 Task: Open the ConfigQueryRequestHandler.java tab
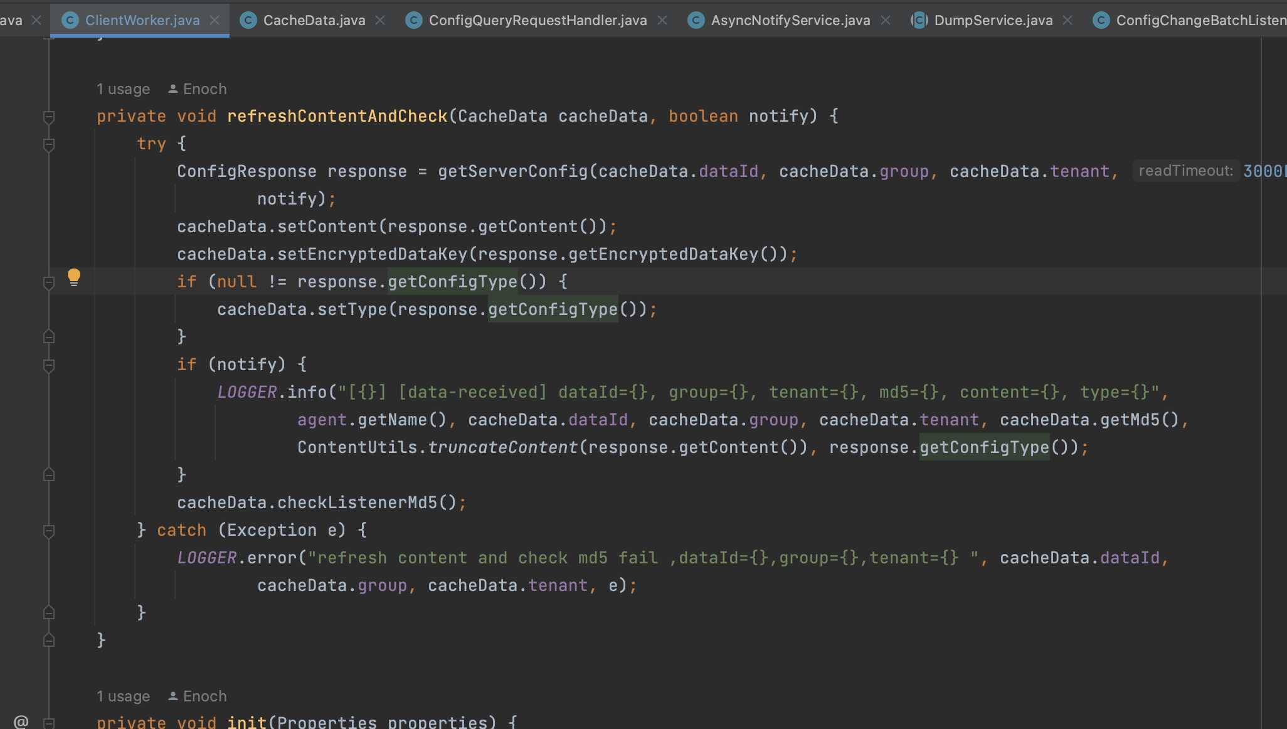tap(538, 20)
